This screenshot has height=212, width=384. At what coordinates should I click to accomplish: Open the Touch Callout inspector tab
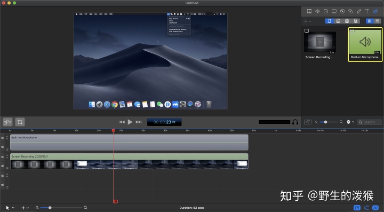coord(351,11)
